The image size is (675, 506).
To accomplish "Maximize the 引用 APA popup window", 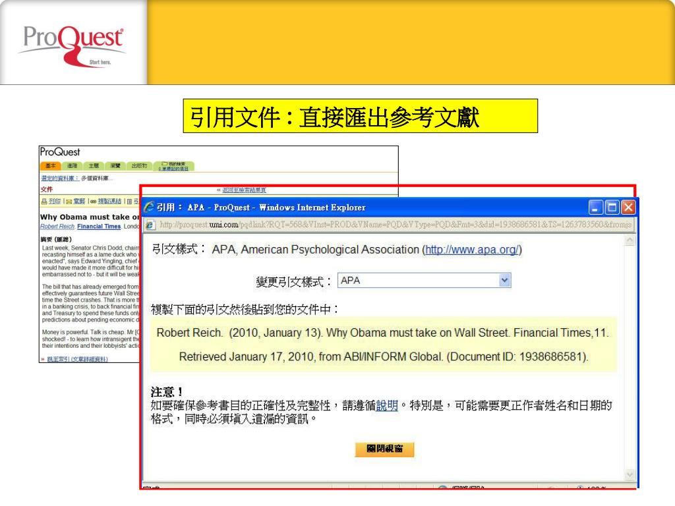I will point(612,208).
